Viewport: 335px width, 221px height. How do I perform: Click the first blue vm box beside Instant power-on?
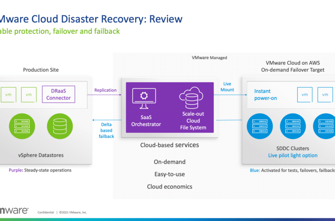click(x=305, y=95)
